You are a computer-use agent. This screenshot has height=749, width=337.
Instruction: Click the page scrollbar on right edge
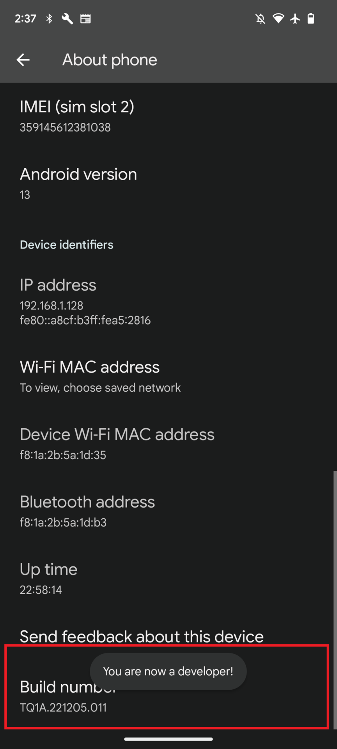coord(335,597)
